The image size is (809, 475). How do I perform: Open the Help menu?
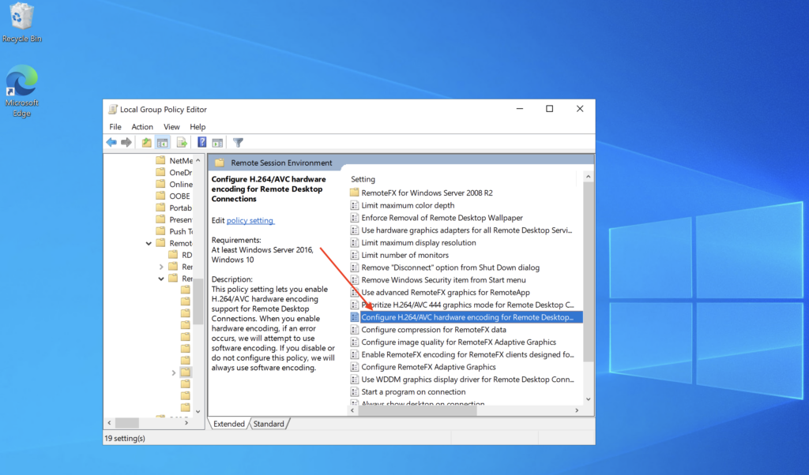(x=197, y=127)
